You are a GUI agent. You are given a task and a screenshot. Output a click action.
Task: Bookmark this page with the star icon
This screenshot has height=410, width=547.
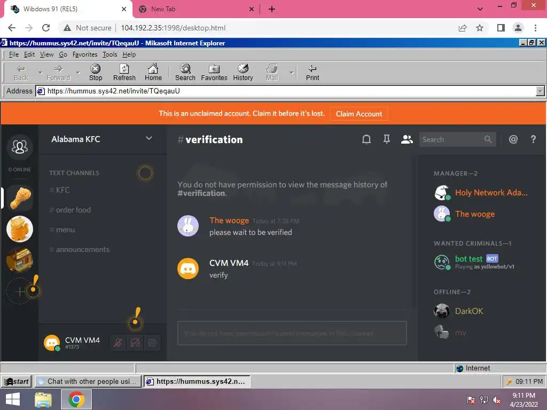point(480,28)
